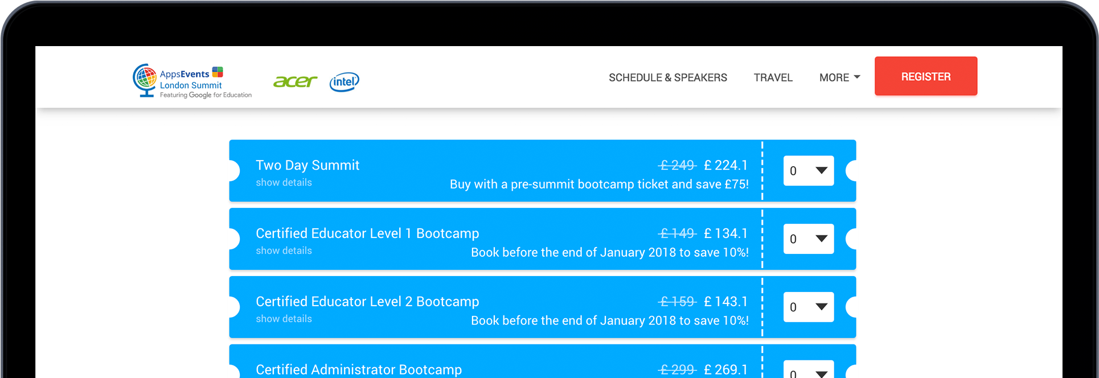This screenshot has width=1099, height=378.
Task: Click the crossed-out £249 original price
Action: point(678,165)
